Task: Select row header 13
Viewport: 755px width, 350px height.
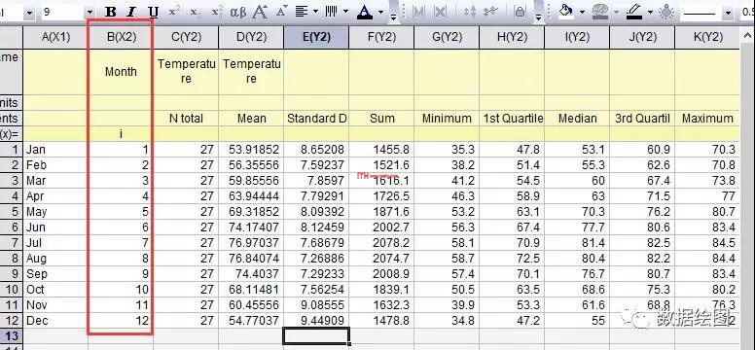Action: click(11, 335)
